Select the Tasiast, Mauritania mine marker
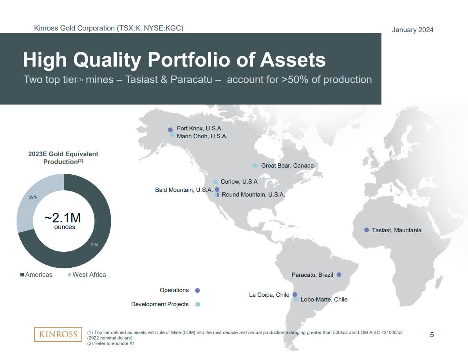This screenshot has width=468, height=352. click(x=367, y=230)
